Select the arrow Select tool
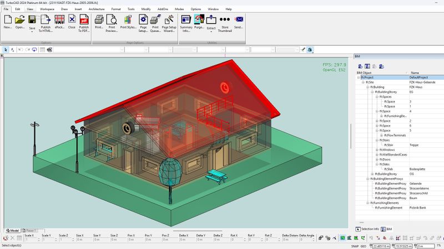The image size is (444, 249). click(x=6, y=50)
